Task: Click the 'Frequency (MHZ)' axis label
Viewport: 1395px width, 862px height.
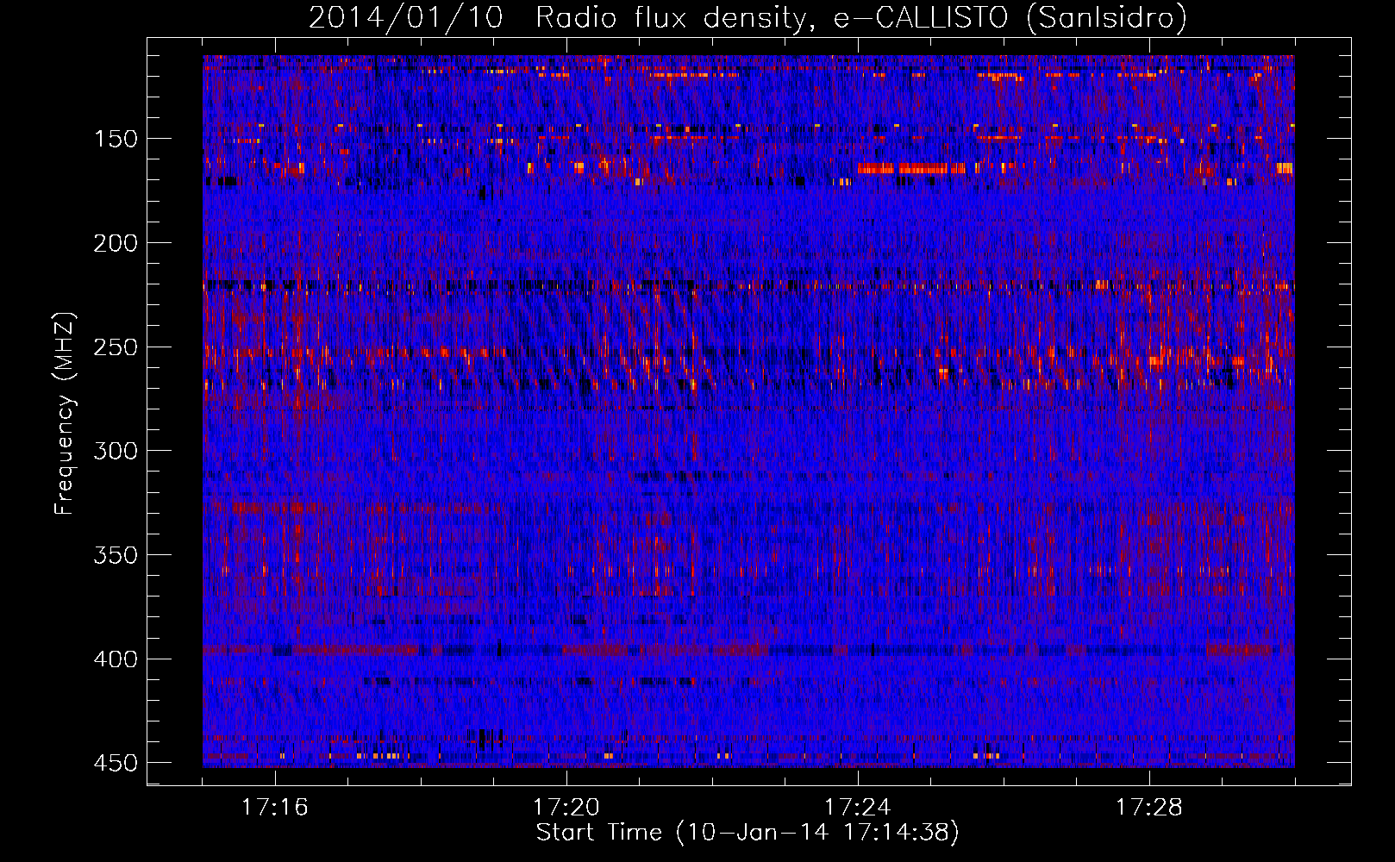Action: coord(65,413)
